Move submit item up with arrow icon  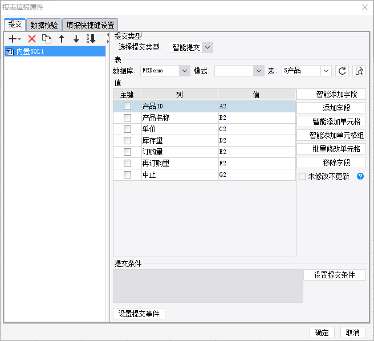[62, 39]
